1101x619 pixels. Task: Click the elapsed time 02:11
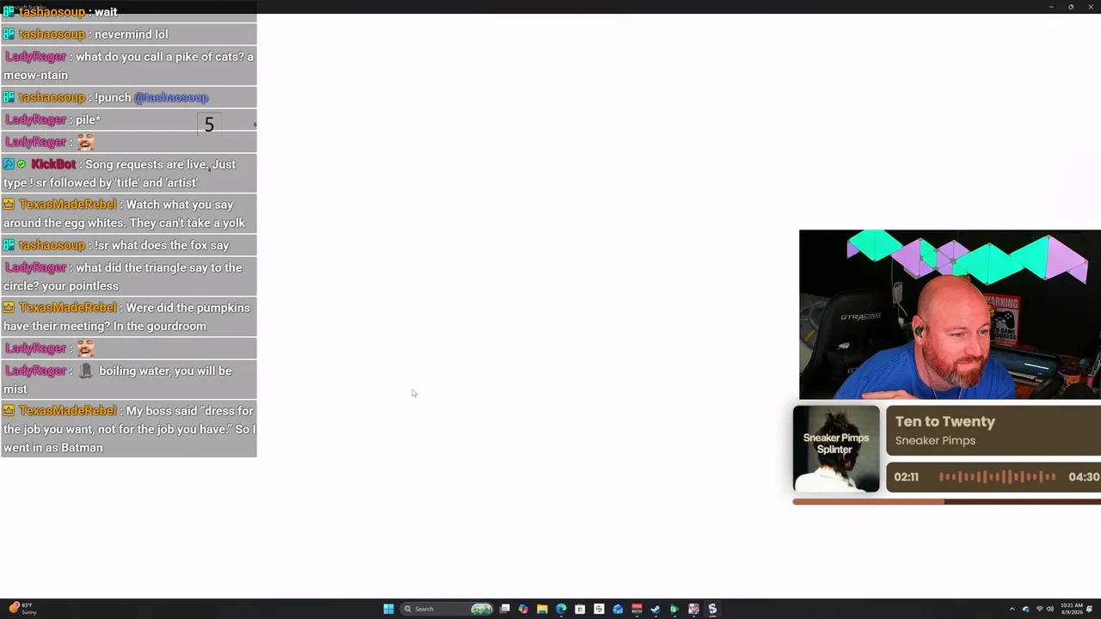click(906, 476)
